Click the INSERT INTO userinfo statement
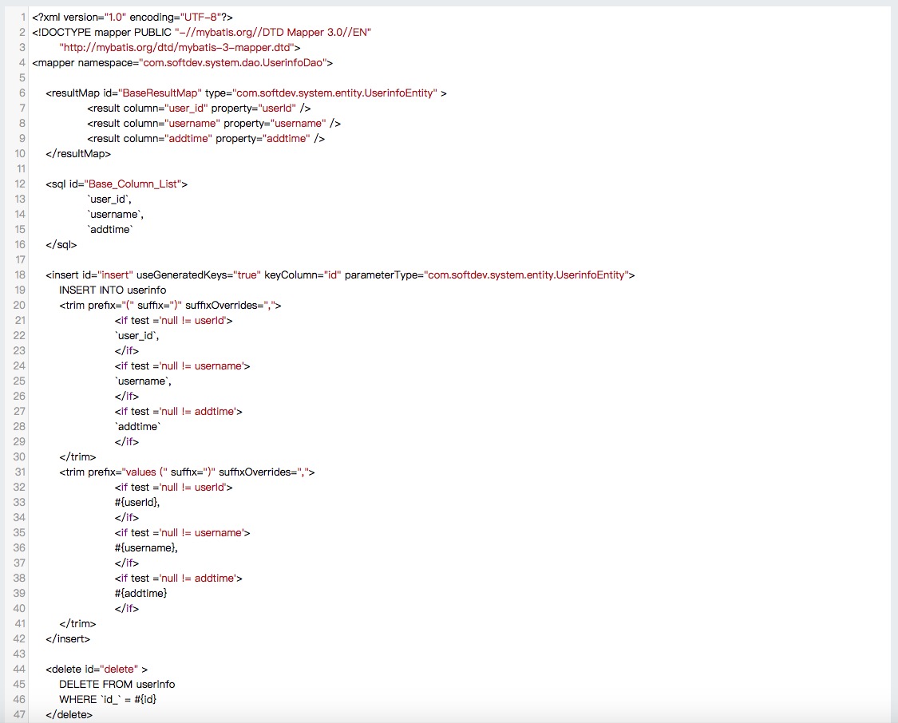This screenshot has width=898, height=723. click(x=113, y=290)
